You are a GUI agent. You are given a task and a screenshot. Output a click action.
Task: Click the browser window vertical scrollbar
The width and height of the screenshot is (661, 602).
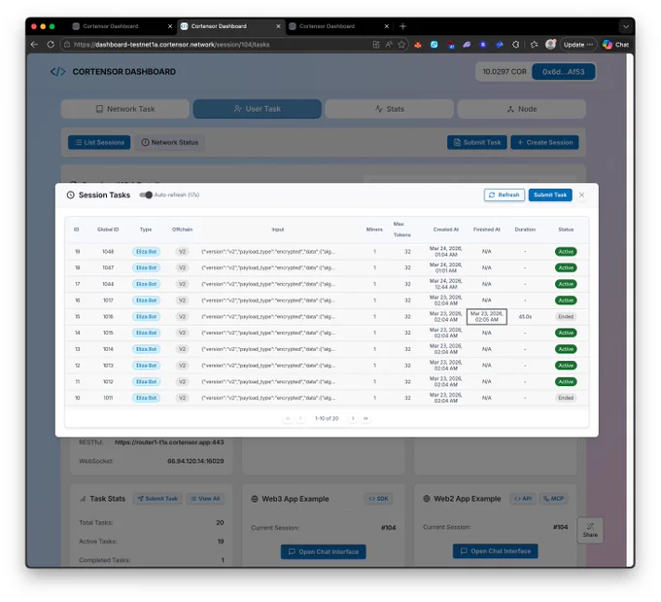(x=629, y=310)
